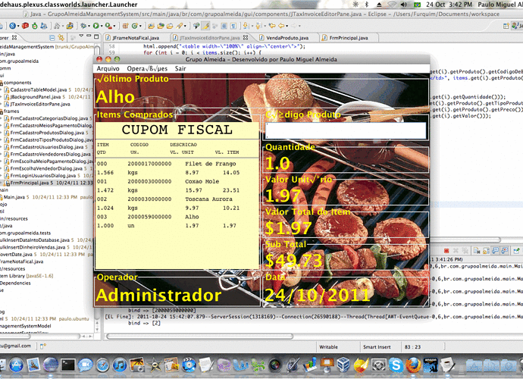This screenshot has height=379, width=523.
Task: Switch to the FrmPrincipal.java editor tab
Action: click(x=349, y=38)
